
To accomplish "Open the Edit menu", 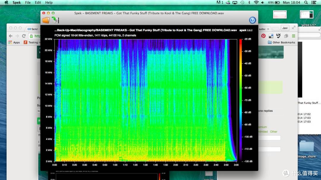I will tap(38, 2).
